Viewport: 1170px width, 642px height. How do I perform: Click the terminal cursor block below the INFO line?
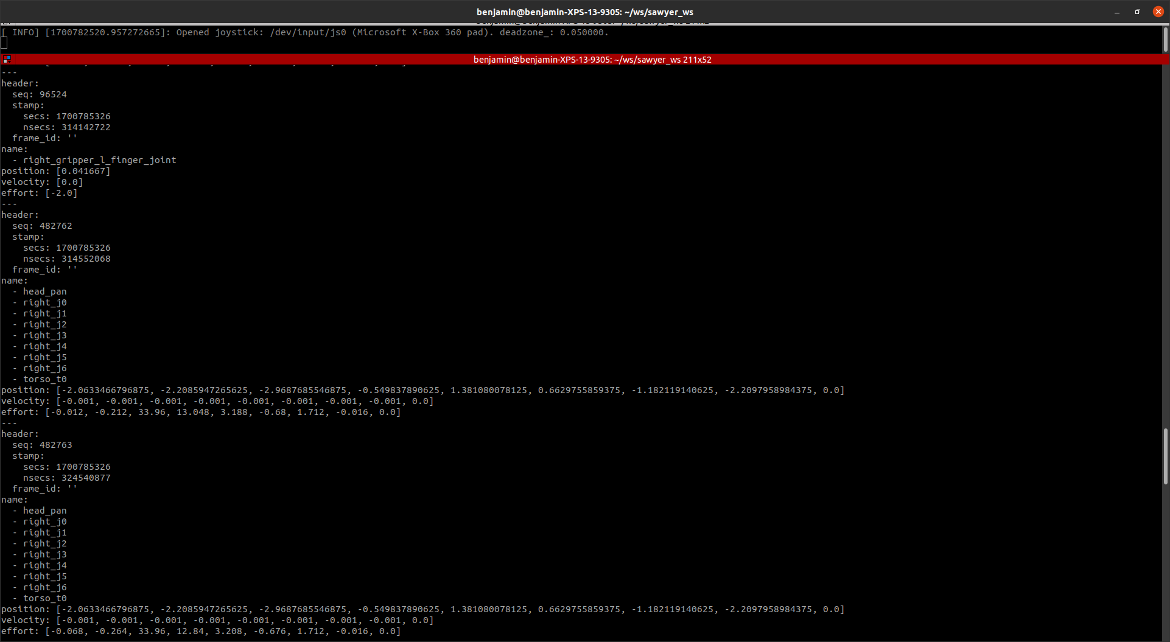(x=4, y=43)
